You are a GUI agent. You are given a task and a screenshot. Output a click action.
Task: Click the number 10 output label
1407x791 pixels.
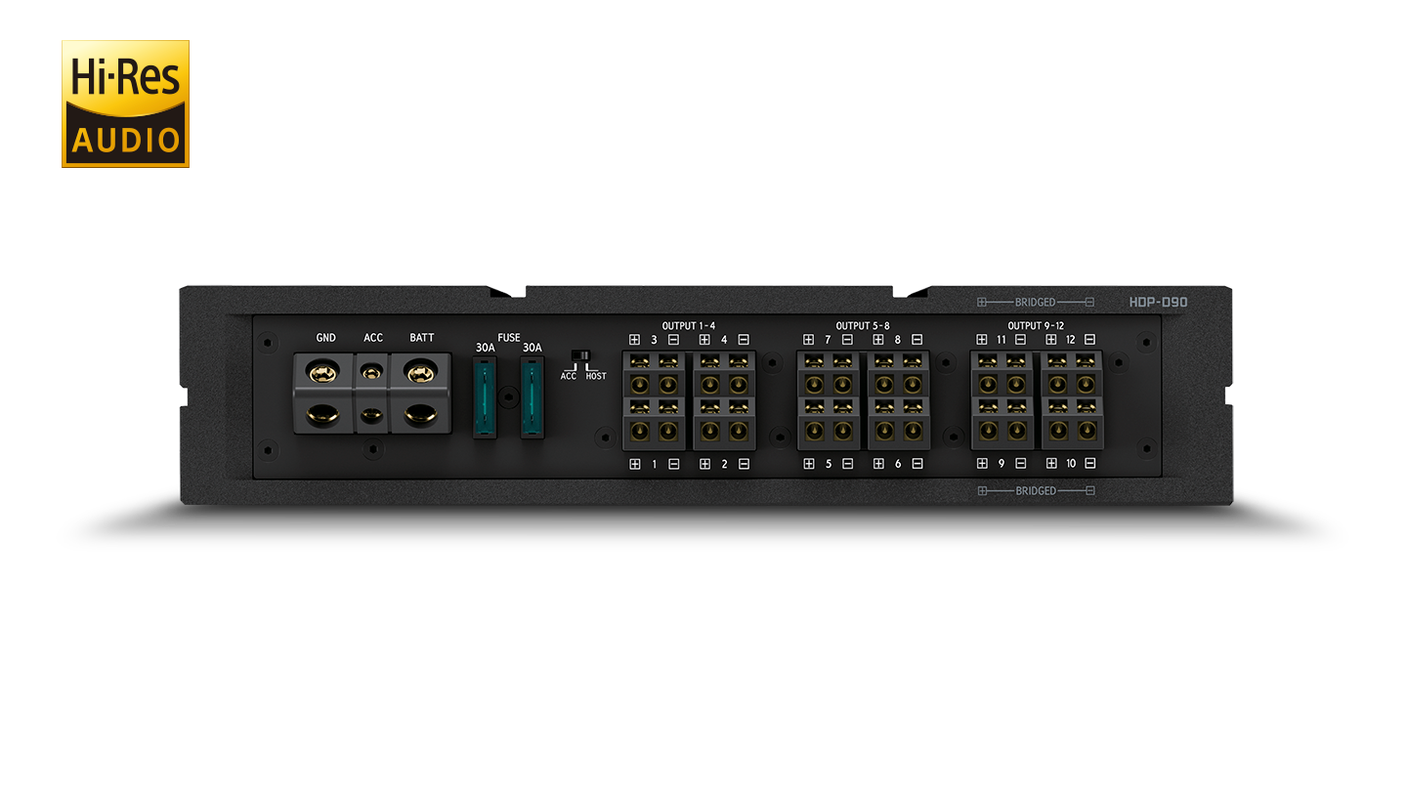1070,464
